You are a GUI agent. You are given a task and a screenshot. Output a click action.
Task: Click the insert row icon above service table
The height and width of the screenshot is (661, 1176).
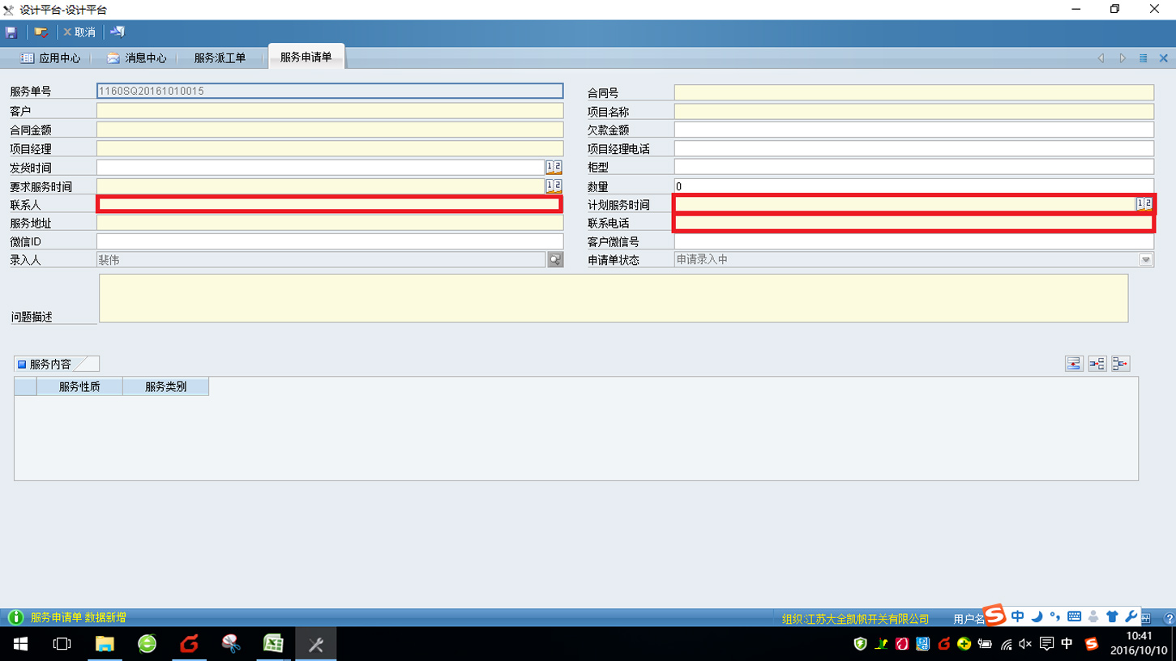coord(1074,365)
